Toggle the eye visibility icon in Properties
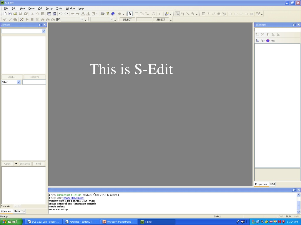The width and height of the screenshot is (301, 225). point(273,40)
